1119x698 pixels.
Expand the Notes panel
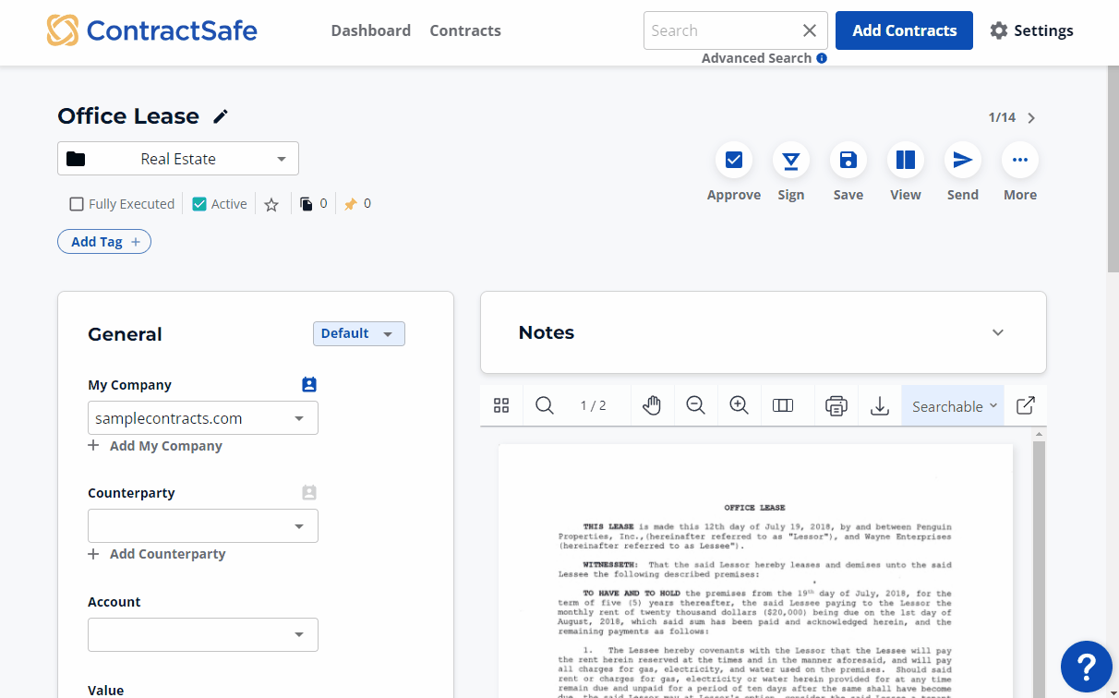tap(997, 332)
